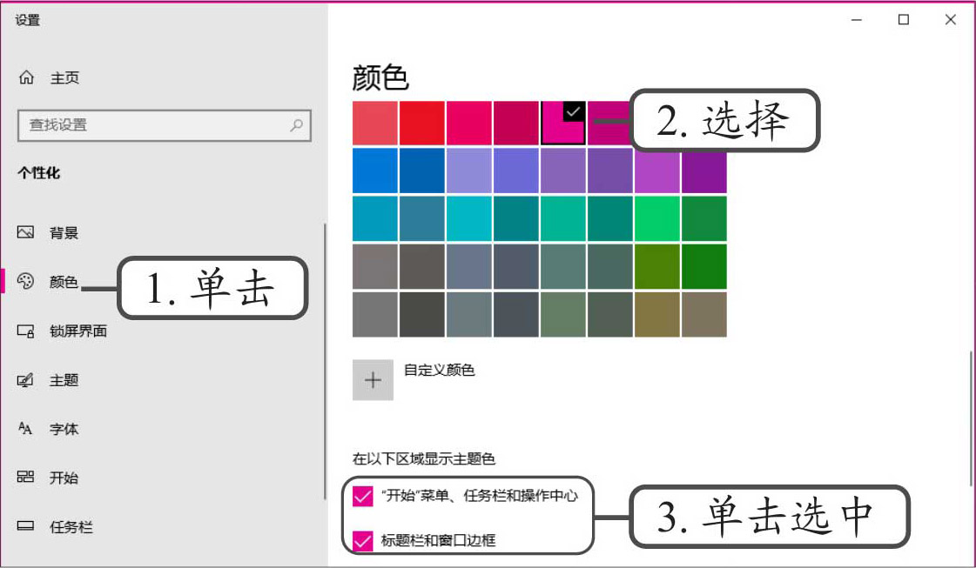Click the Home (主页) text link
976x568 pixels.
pyautogui.click(x=64, y=77)
